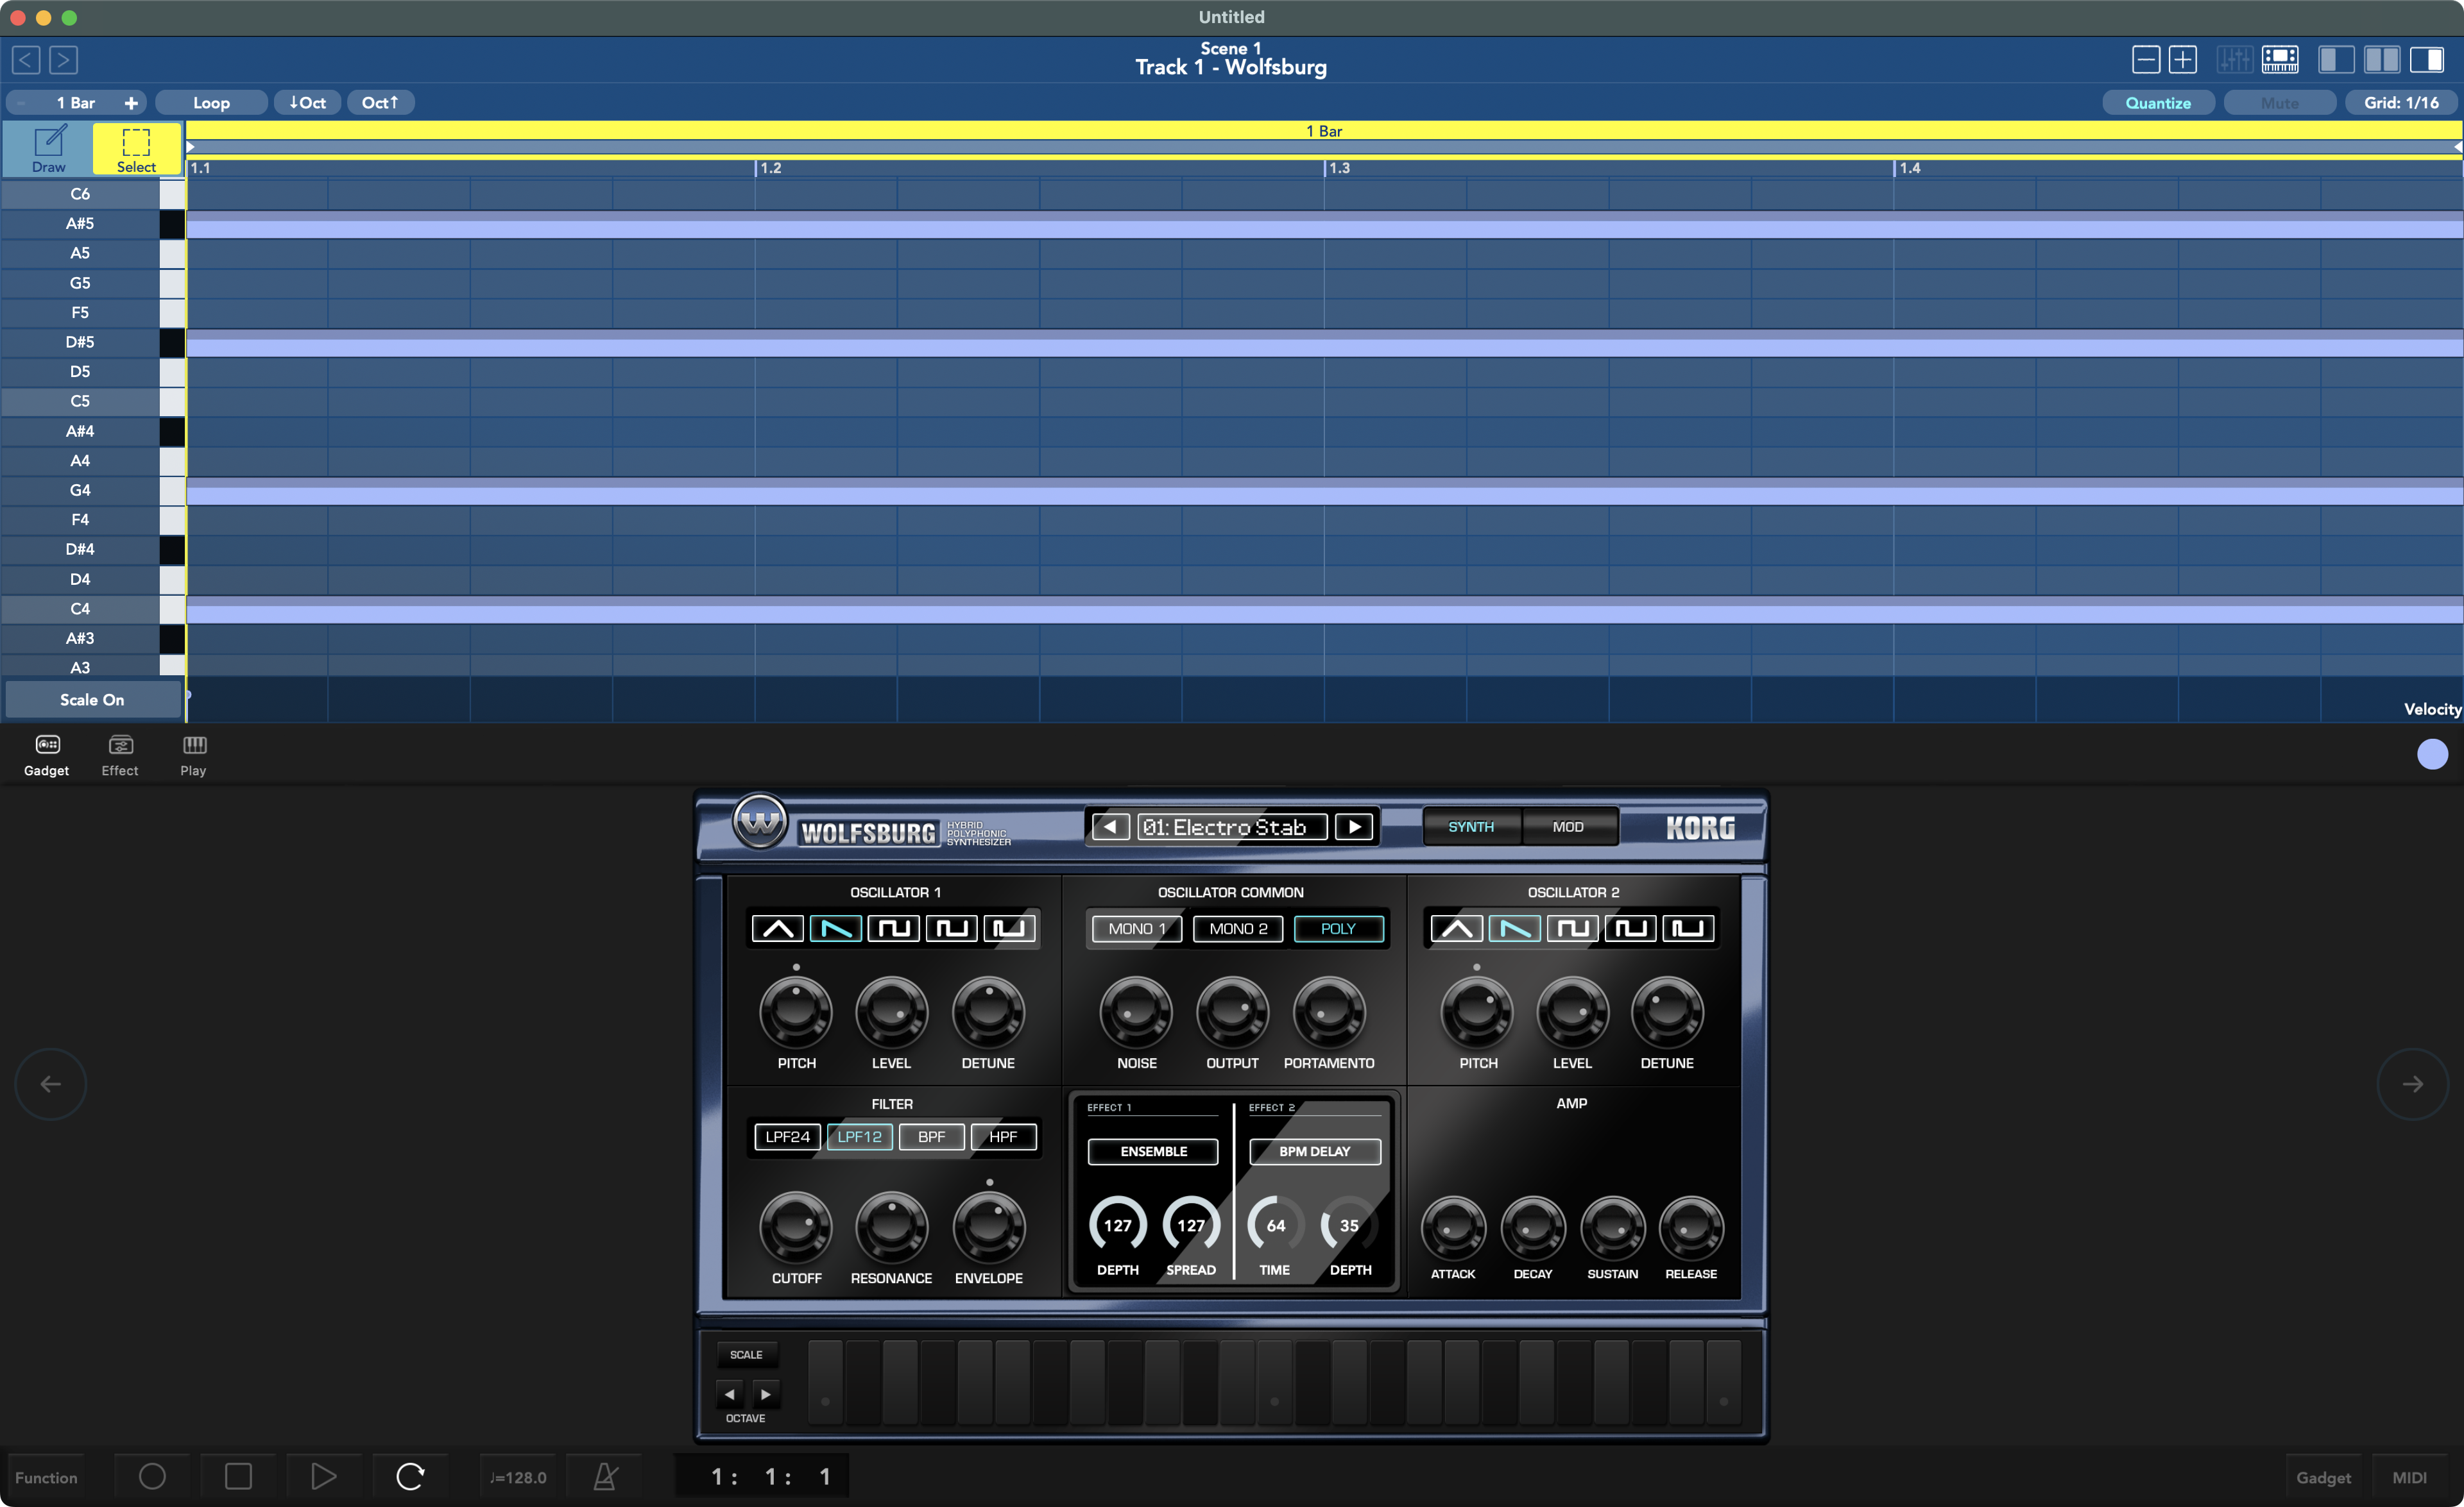The image size is (2464, 1507).
Task: Select previous Wolfsburg preset arrow
Action: point(1110,827)
